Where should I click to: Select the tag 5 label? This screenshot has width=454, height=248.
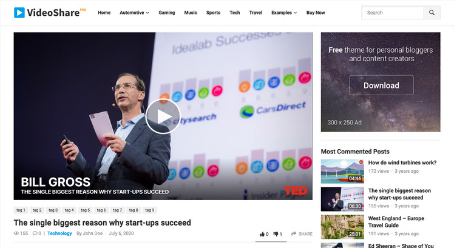tap(85, 210)
